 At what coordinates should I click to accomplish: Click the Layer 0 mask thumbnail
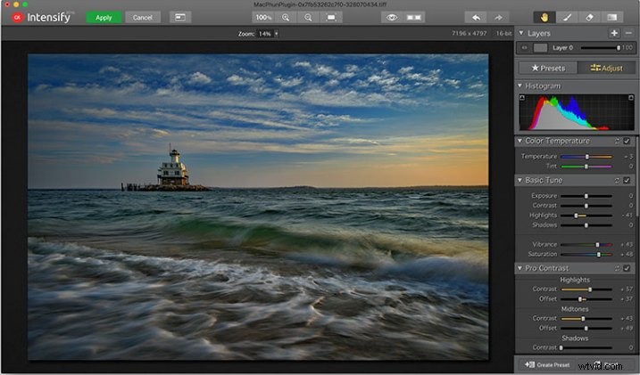(540, 48)
